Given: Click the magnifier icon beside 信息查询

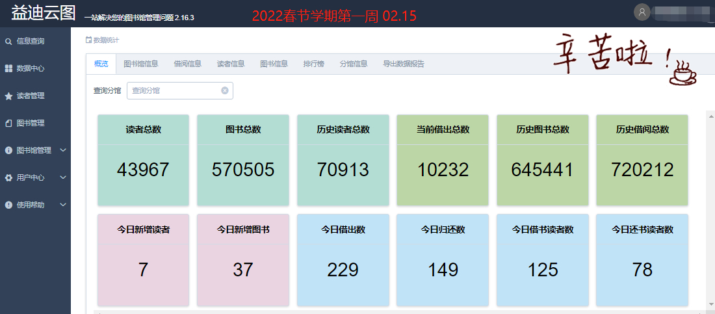Looking at the screenshot, I should (8, 42).
